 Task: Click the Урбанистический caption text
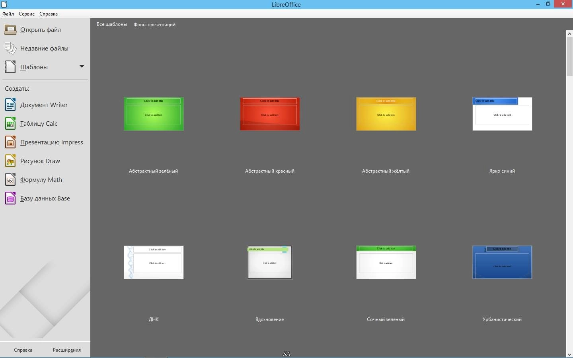502,319
